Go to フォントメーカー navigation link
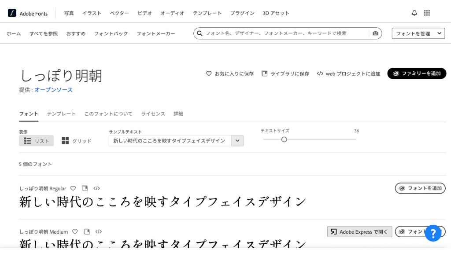 155,33
